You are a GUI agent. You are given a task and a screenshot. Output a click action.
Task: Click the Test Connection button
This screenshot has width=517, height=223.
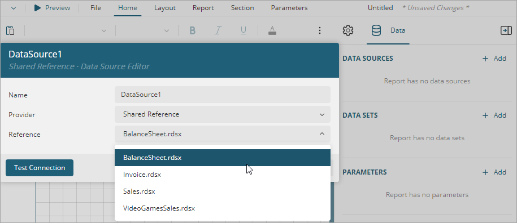click(x=40, y=168)
